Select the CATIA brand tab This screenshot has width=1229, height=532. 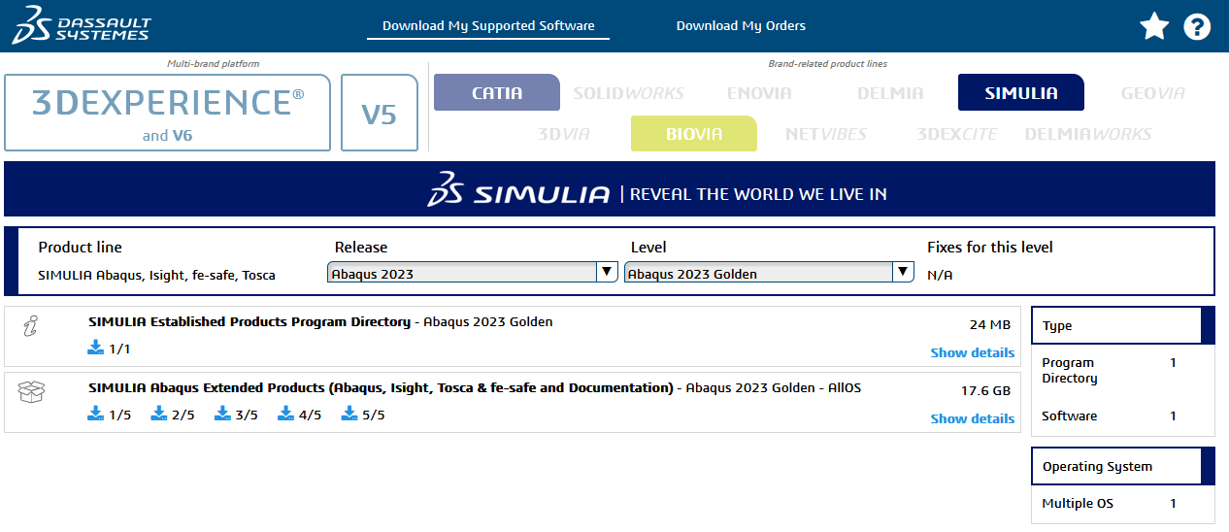pyautogui.click(x=497, y=93)
